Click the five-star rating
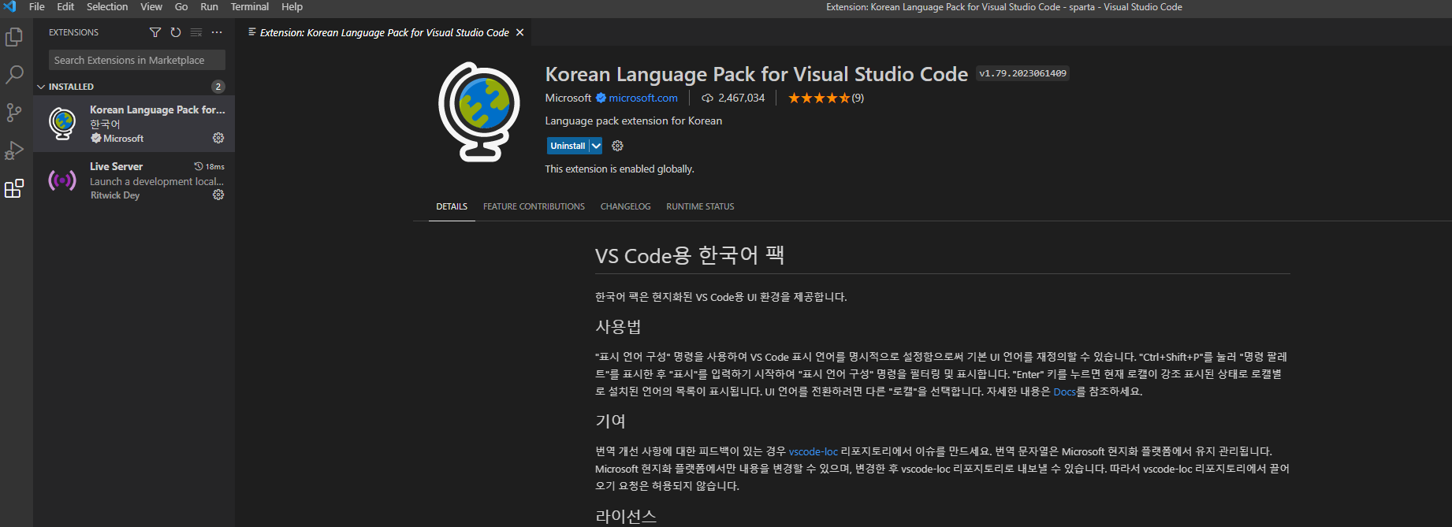 point(819,98)
